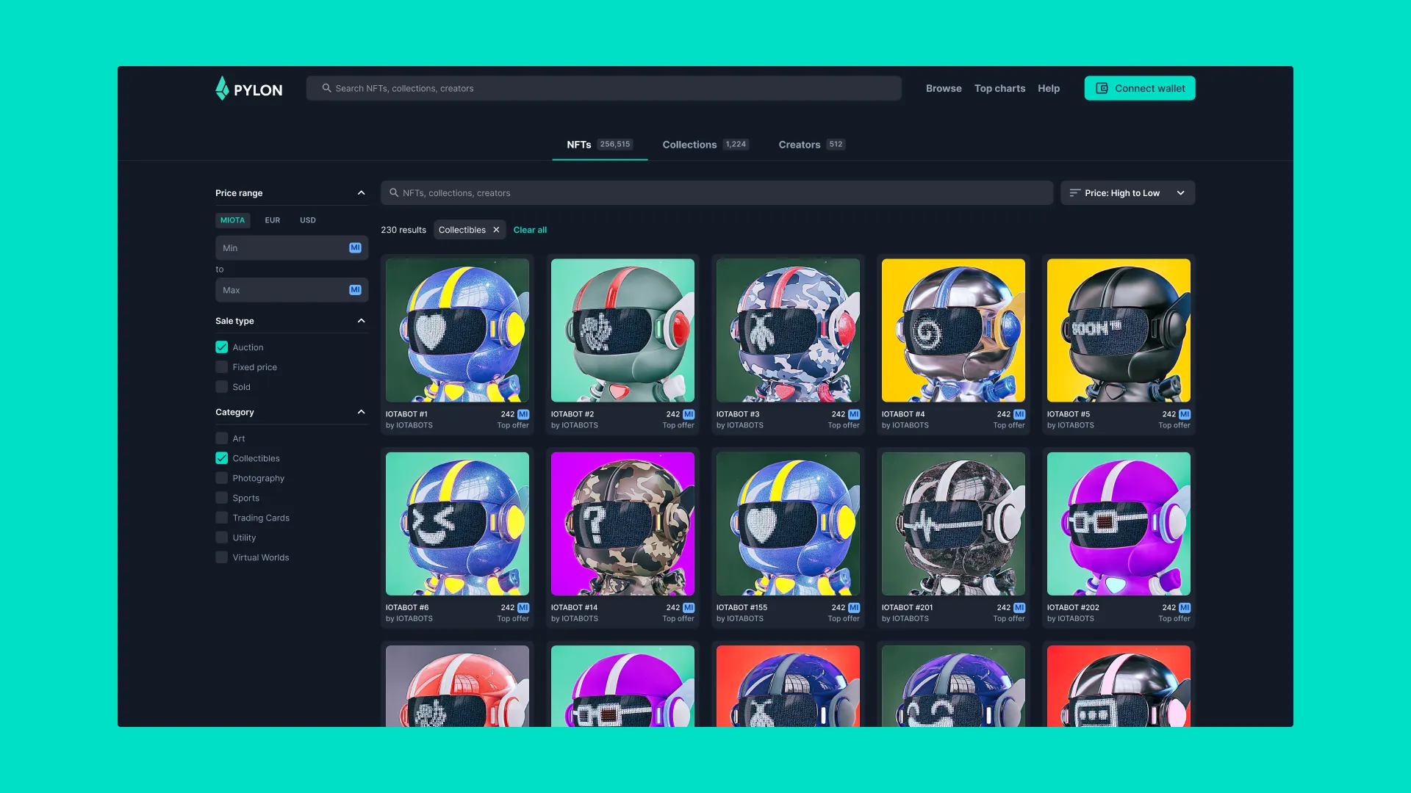The height and width of the screenshot is (793, 1411).
Task: Open the Creators tab
Action: (x=800, y=144)
